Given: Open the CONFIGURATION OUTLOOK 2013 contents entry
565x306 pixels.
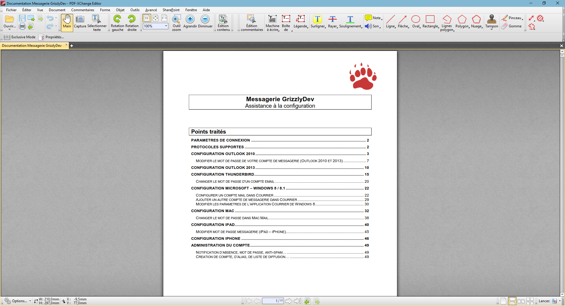Looking at the screenshot, I should pyautogui.click(x=280, y=168).
